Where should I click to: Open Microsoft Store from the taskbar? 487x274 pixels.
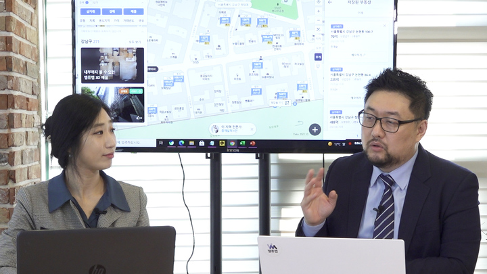tap(202, 143)
